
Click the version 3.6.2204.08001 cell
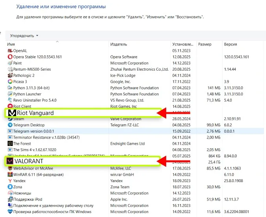coord(236,212)
